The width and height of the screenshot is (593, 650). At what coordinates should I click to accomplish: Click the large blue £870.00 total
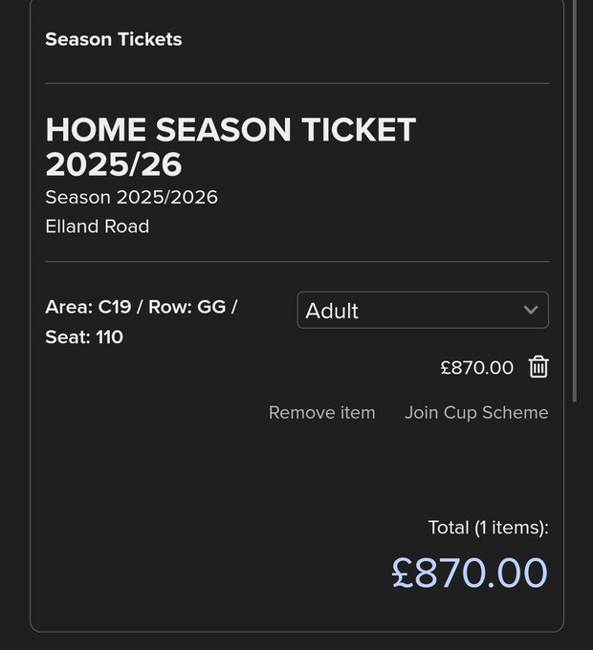pyautogui.click(x=470, y=573)
